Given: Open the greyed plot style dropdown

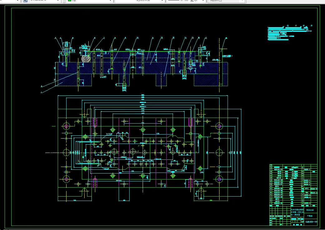Looking at the screenshot, I should pos(227,1).
